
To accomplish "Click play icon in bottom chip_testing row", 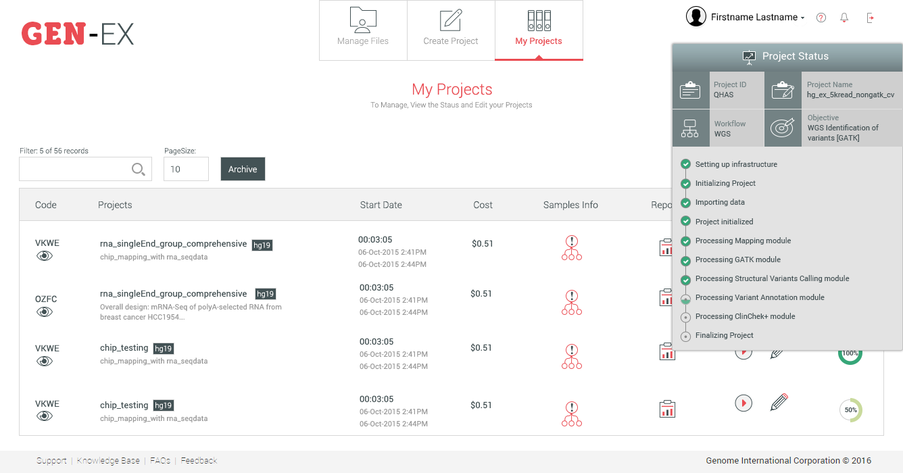I will click(743, 403).
